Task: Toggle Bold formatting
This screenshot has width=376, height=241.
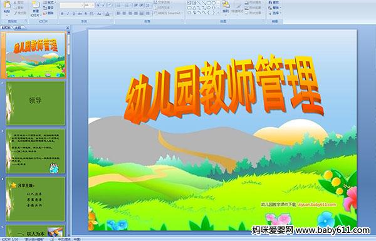Action: (62, 14)
